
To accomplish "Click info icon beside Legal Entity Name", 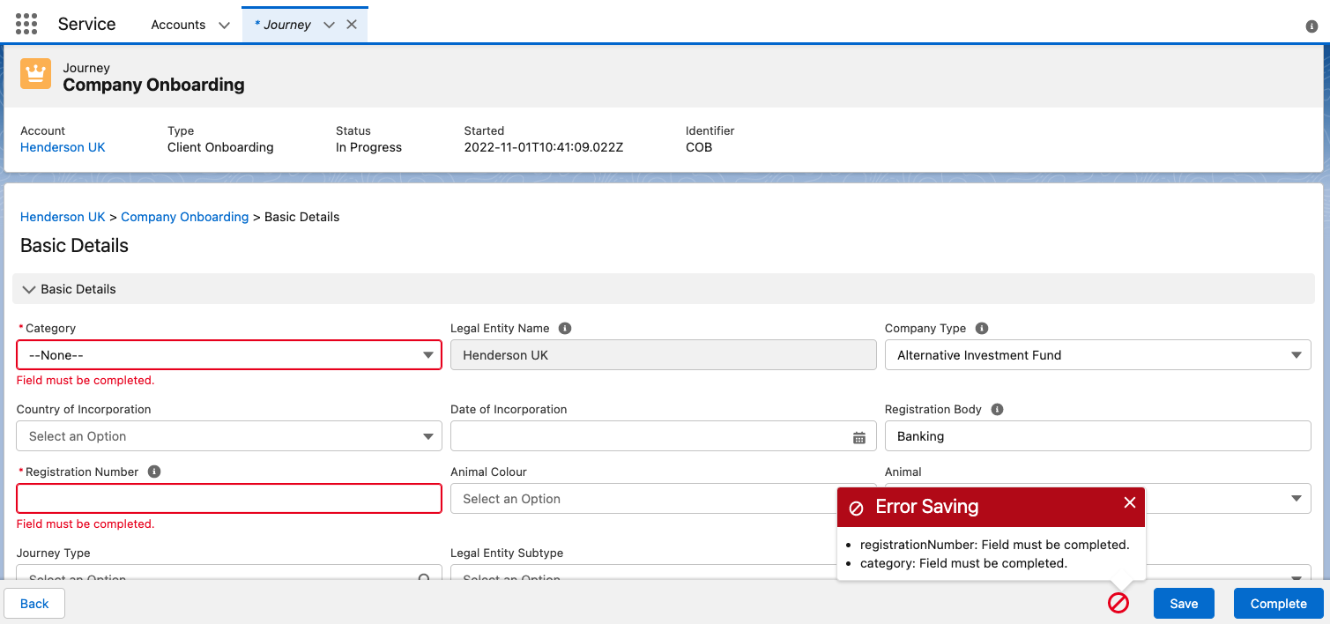I will (x=565, y=328).
